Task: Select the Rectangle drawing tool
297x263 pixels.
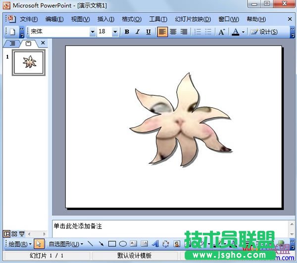Action: (x=112, y=244)
